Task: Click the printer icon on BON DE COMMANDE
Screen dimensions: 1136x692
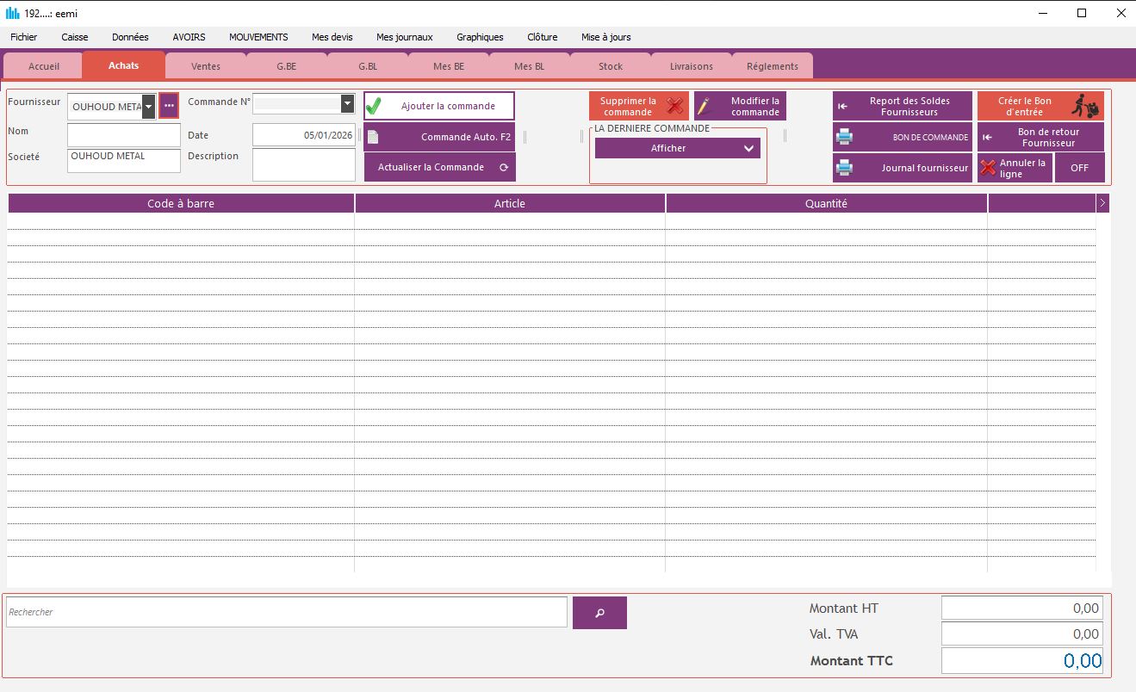Action: tap(845, 137)
